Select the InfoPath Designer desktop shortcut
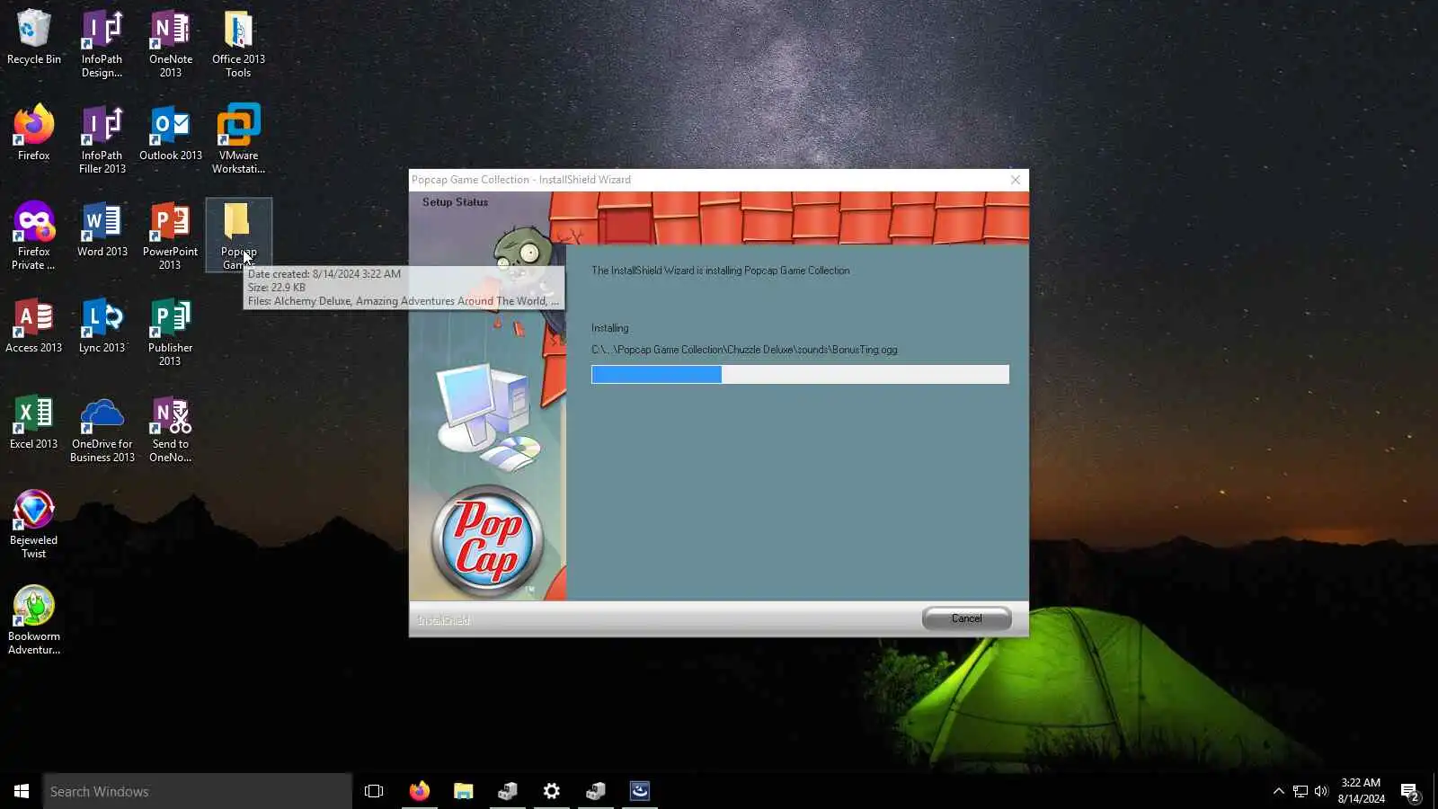 (102, 44)
